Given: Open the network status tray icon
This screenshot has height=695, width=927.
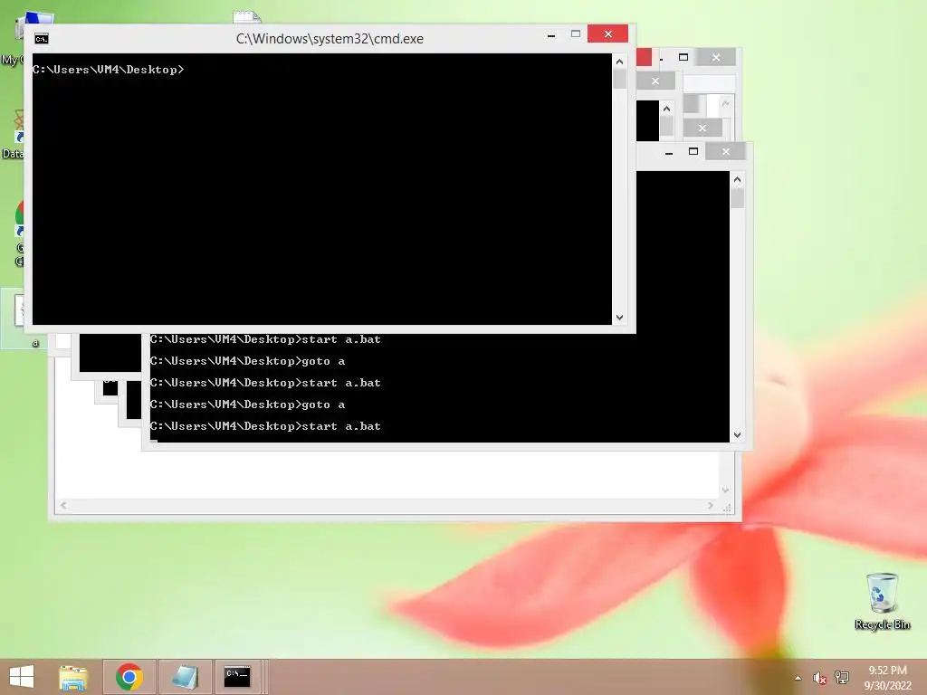Looking at the screenshot, I should (842, 677).
